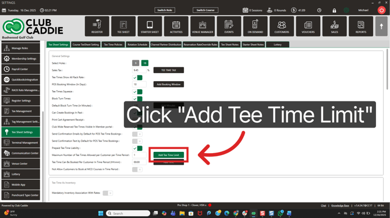The image size is (390, 218).
Task: Click the green settings gear icon
Action: click(x=346, y=10)
